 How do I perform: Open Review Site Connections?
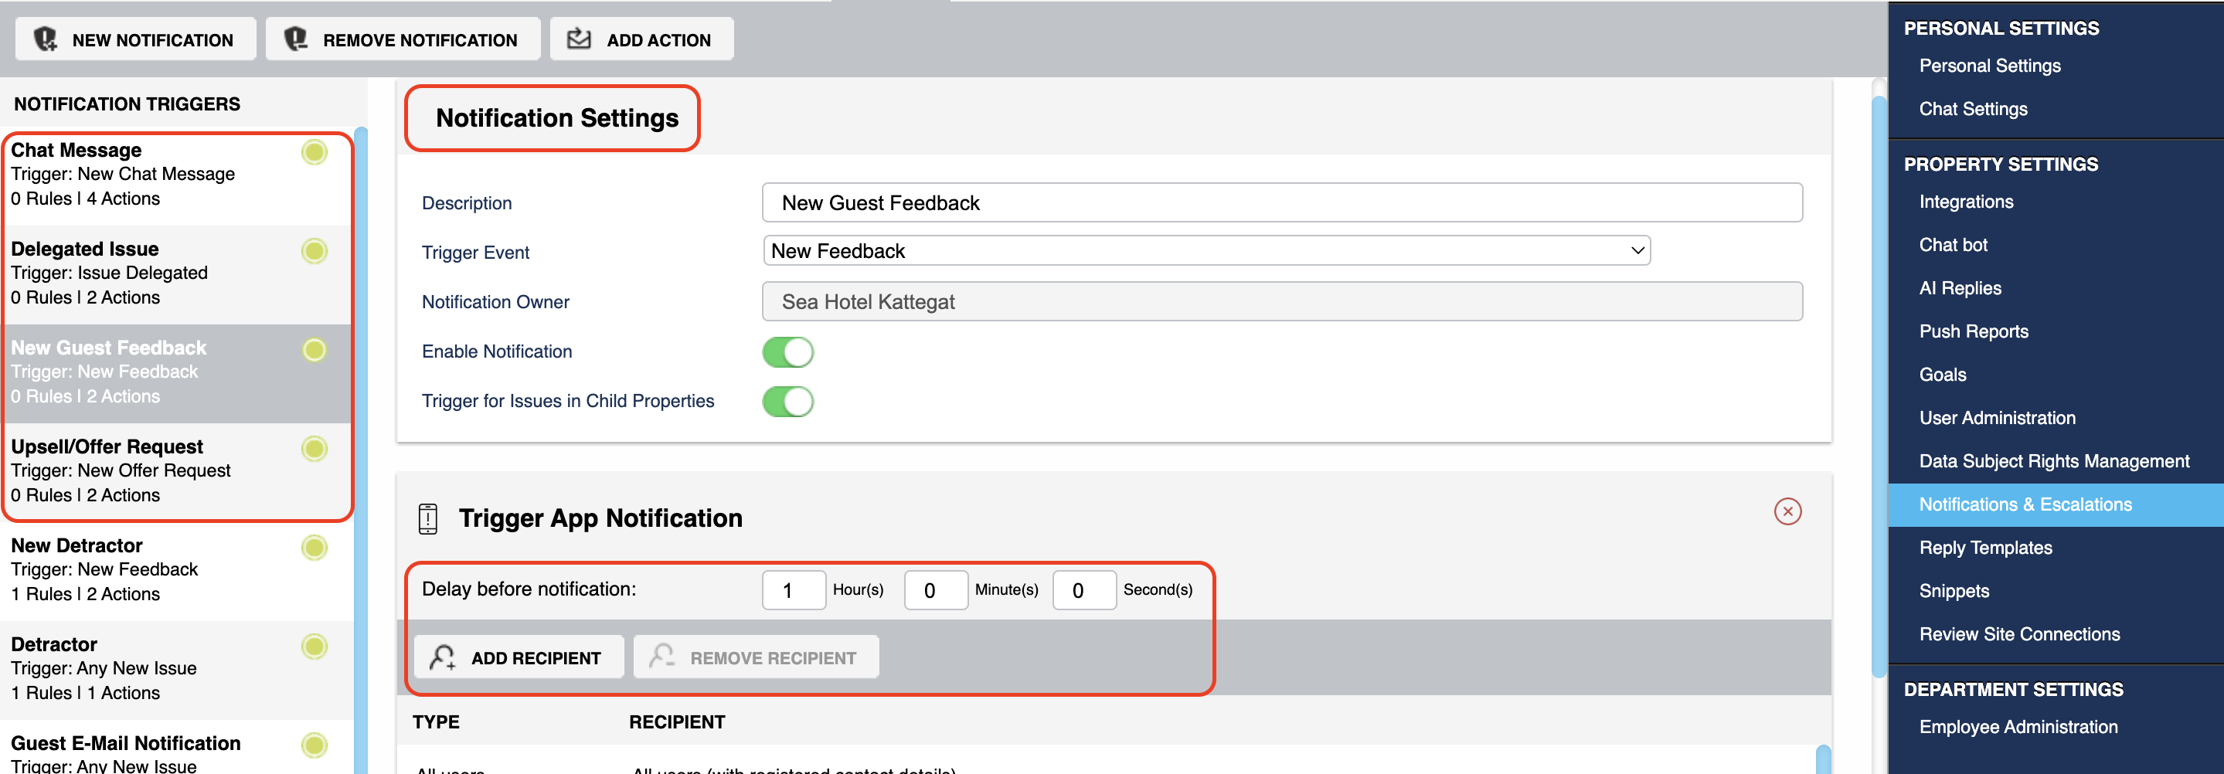click(2019, 634)
